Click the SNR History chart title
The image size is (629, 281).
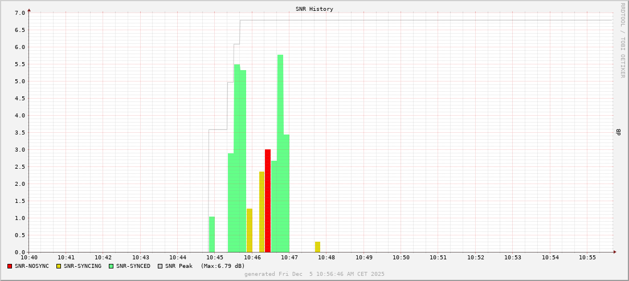(x=314, y=9)
